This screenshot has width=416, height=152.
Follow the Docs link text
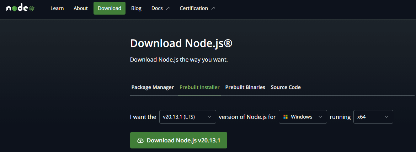(157, 8)
